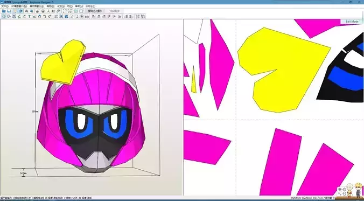Click the dimensions readout in status bar
The height and width of the screenshot is (201, 364).
[313, 198]
